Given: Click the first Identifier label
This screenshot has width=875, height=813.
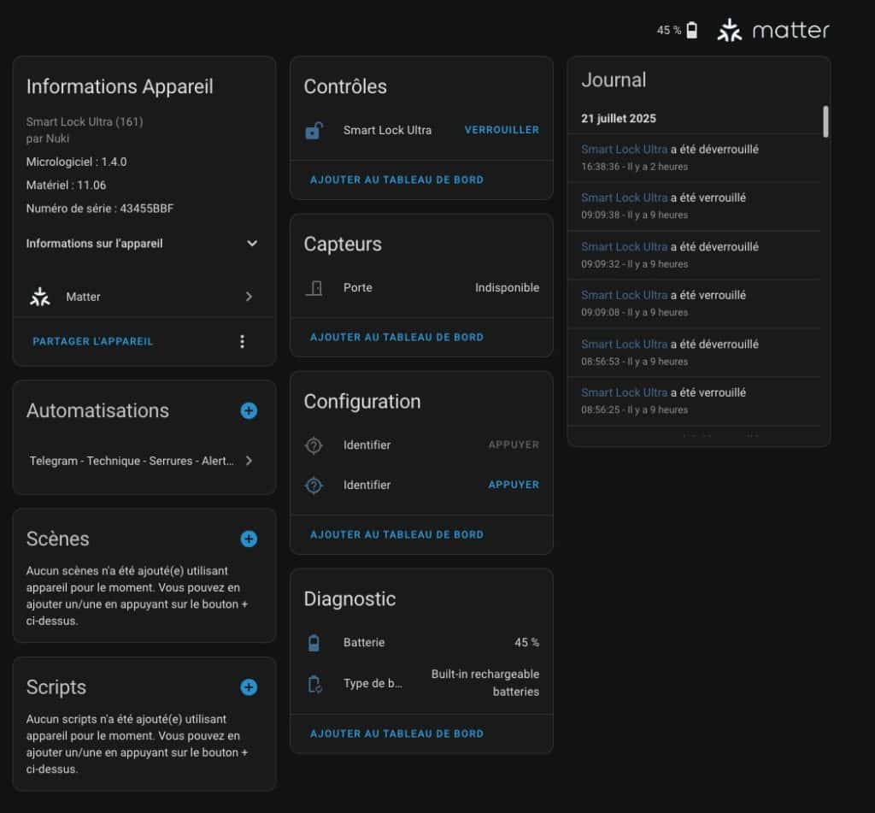Looking at the screenshot, I should [x=367, y=445].
